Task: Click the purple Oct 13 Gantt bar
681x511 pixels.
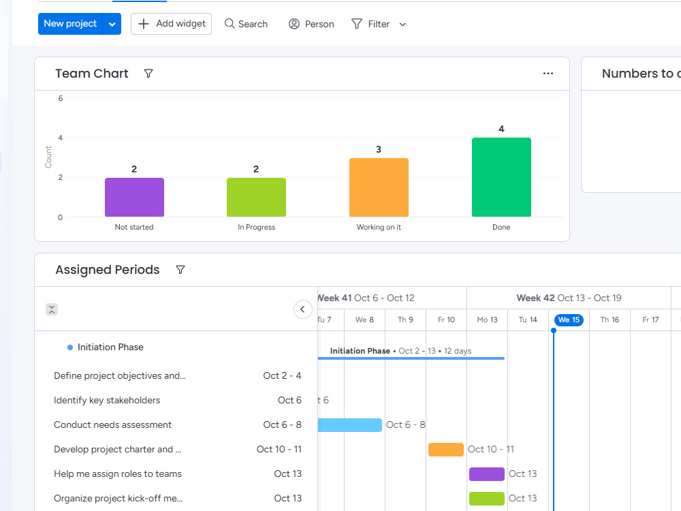Action: click(487, 474)
